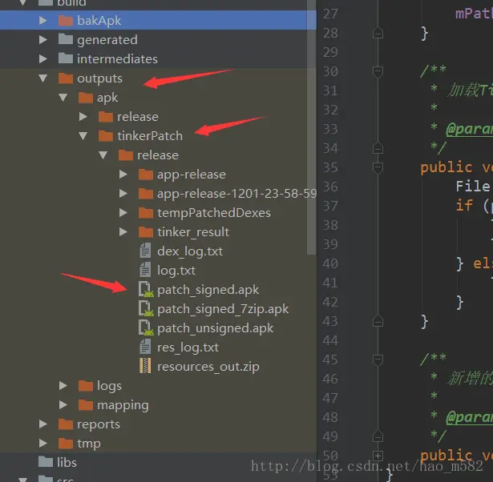Click the tmp folder icon
This screenshot has width=493, height=482.
pyautogui.click(x=66, y=444)
